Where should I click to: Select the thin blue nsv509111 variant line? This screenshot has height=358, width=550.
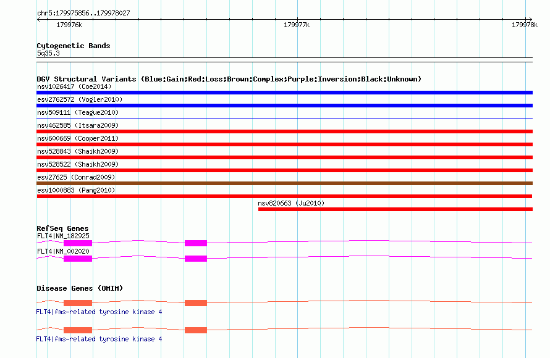coord(284,119)
